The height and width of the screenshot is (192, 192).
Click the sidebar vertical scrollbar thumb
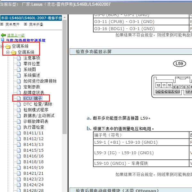64,77
